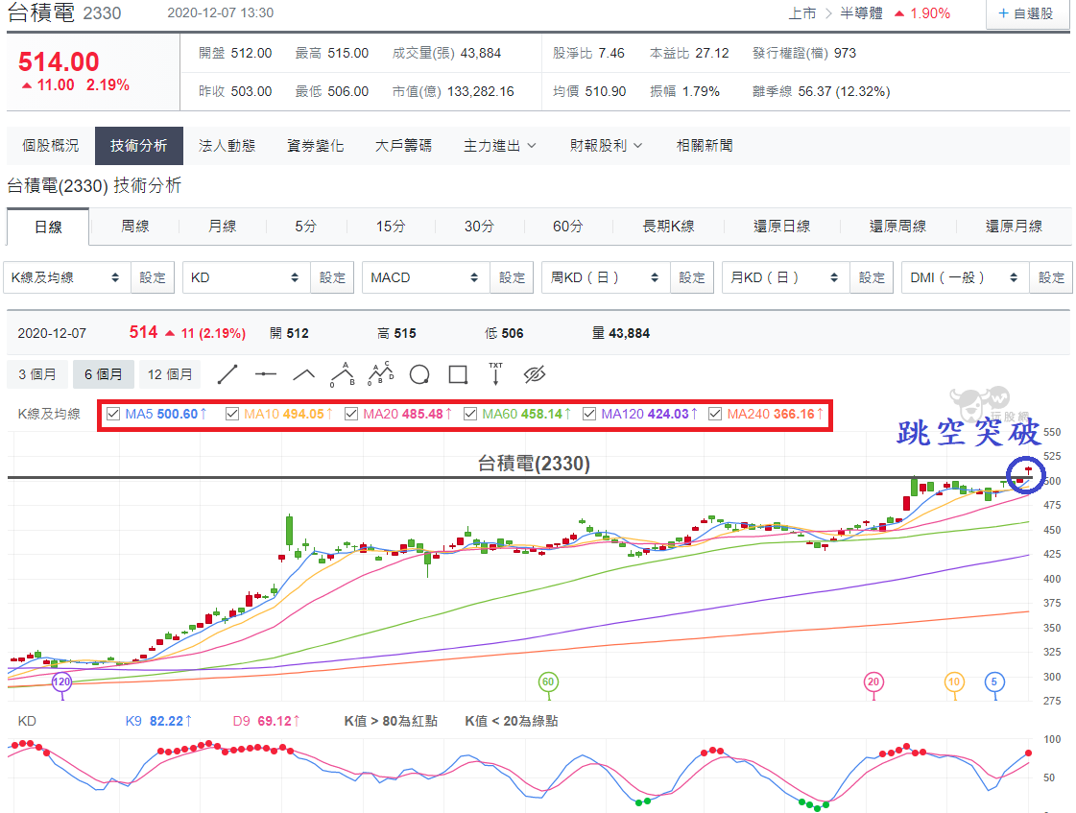Open the 相關新聞 tab
The image size is (1076, 813).
pyautogui.click(x=705, y=146)
